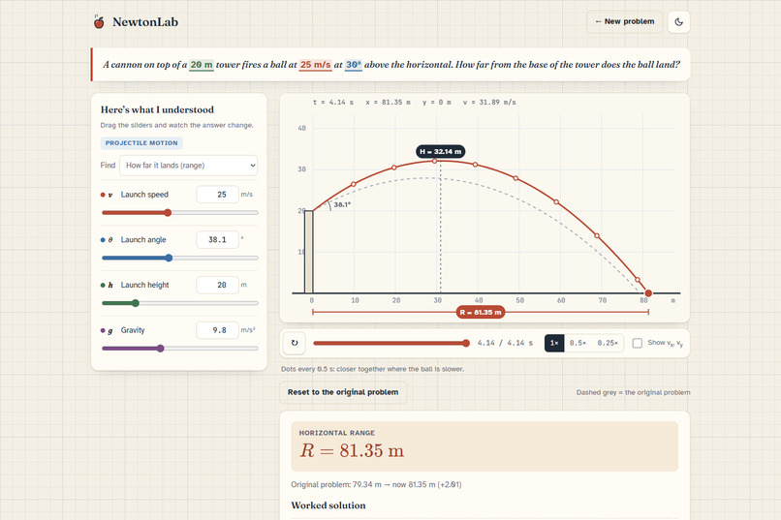This screenshot has height=520, width=781.
Task: Open the Find quantity dropdown
Action: [x=188, y=166]
